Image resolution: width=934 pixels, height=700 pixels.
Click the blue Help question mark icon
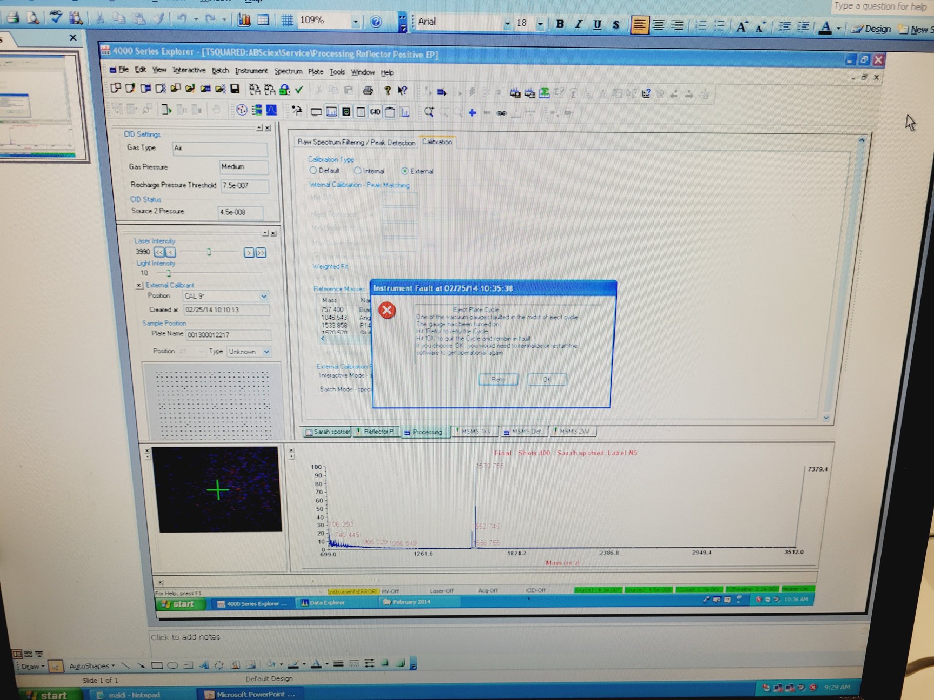tap(376, 22)
